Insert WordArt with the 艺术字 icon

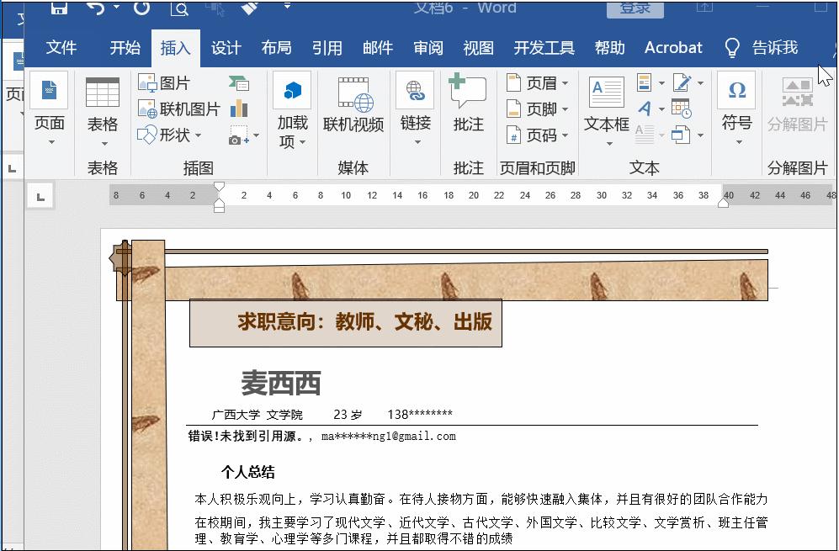[645, 109]
